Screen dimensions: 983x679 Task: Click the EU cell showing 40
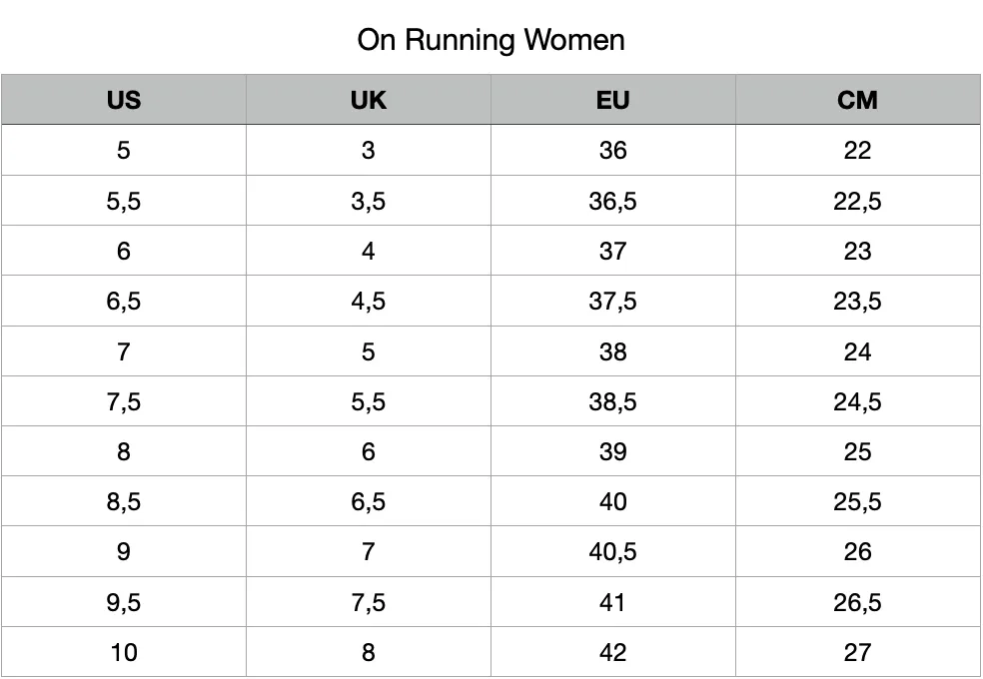click(612, 501)
